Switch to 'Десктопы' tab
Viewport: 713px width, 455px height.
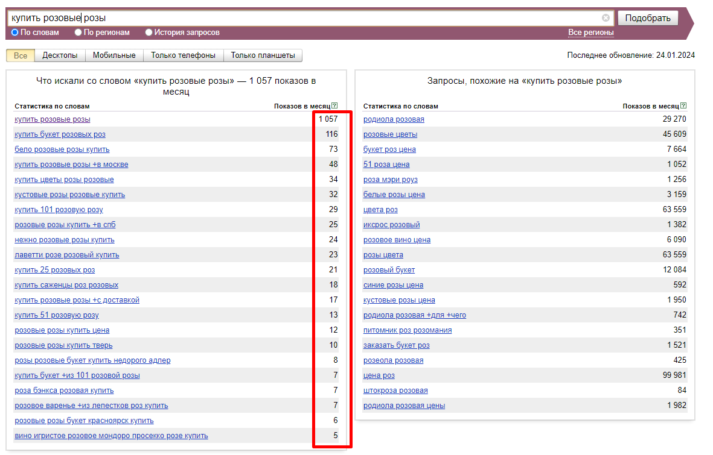click(60, 55)
